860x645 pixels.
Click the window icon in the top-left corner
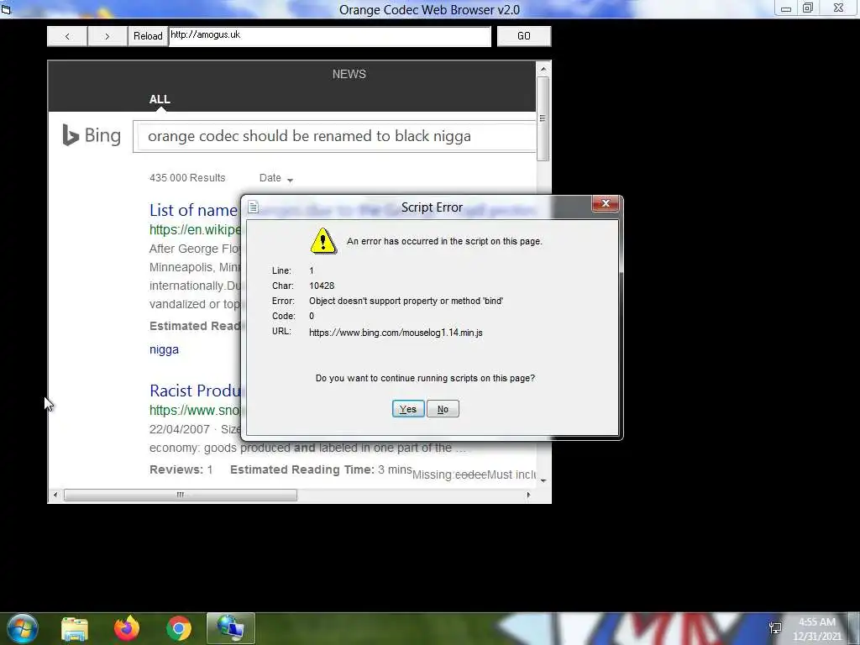click(6, 9)
